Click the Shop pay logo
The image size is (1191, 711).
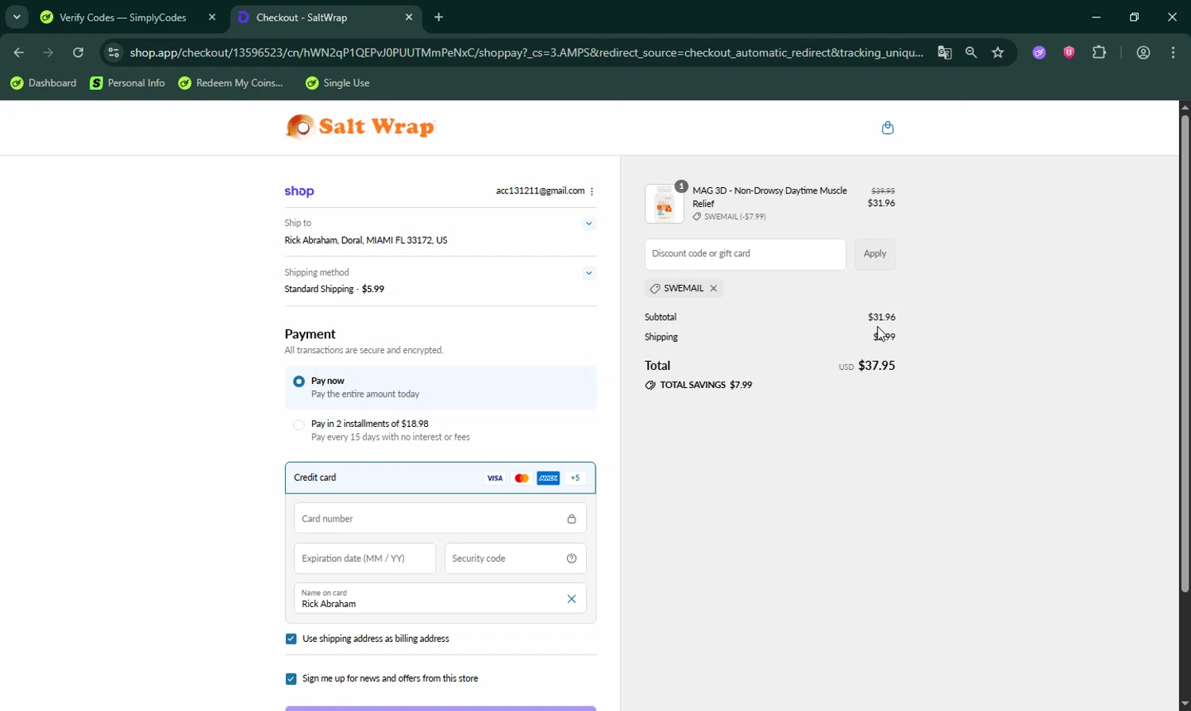click(299, 191)
